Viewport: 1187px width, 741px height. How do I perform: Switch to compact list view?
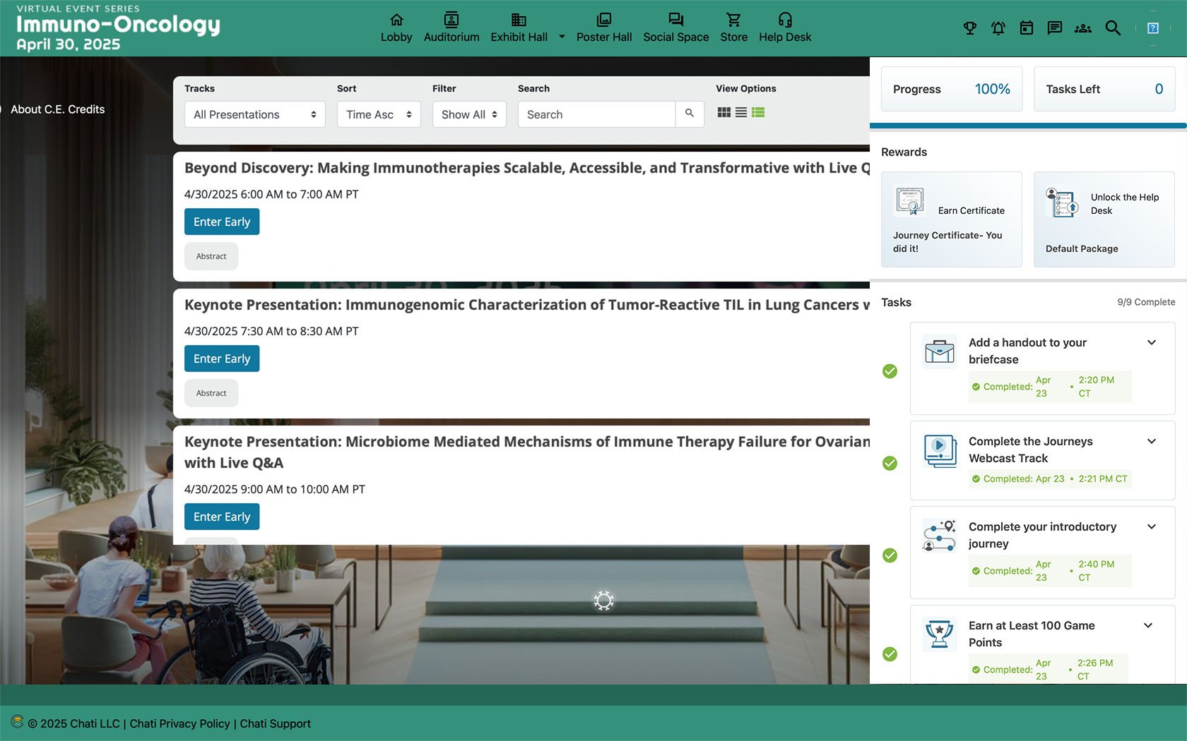coord(740,112)
